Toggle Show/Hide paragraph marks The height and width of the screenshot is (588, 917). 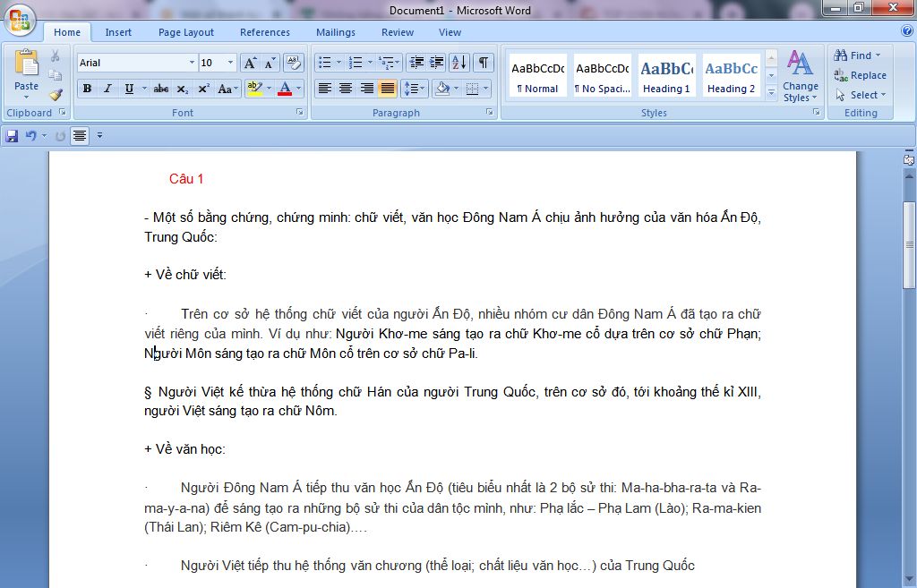click(x=484, y=63)
